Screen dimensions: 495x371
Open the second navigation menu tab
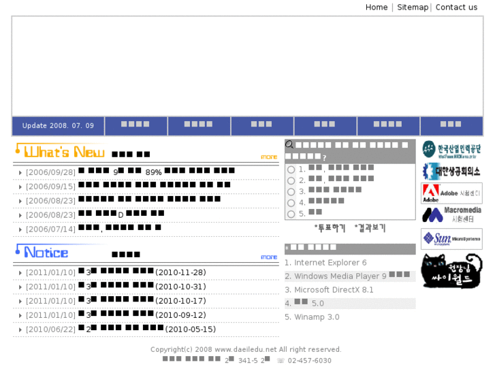tap(199, 126)
